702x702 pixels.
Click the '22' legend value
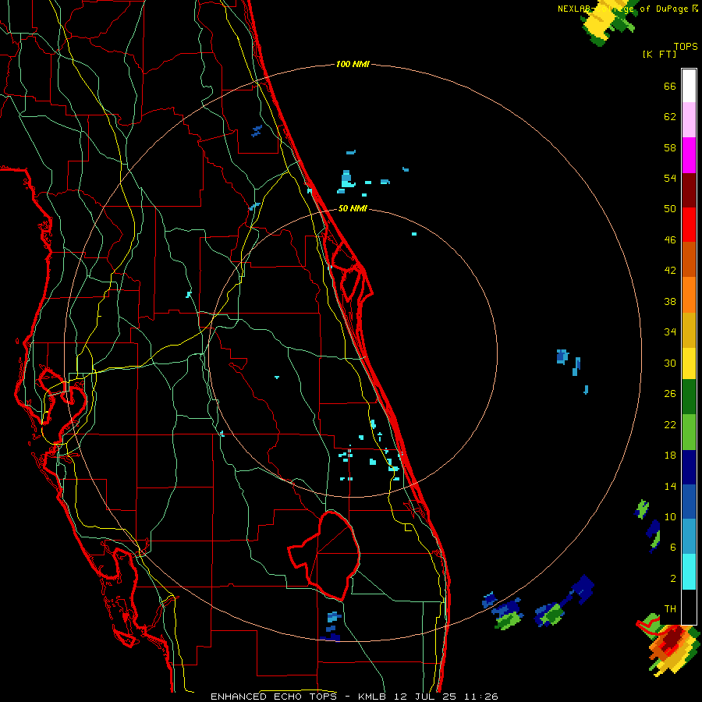[x=670, y=424]
